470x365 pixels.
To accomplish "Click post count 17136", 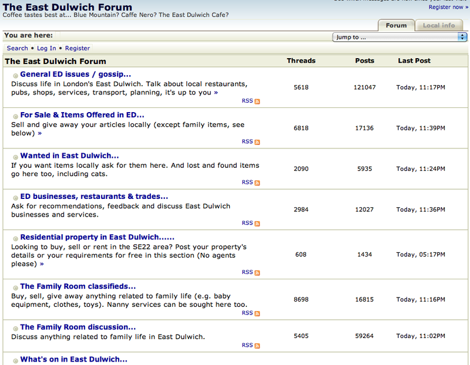I will click(364, 128).
